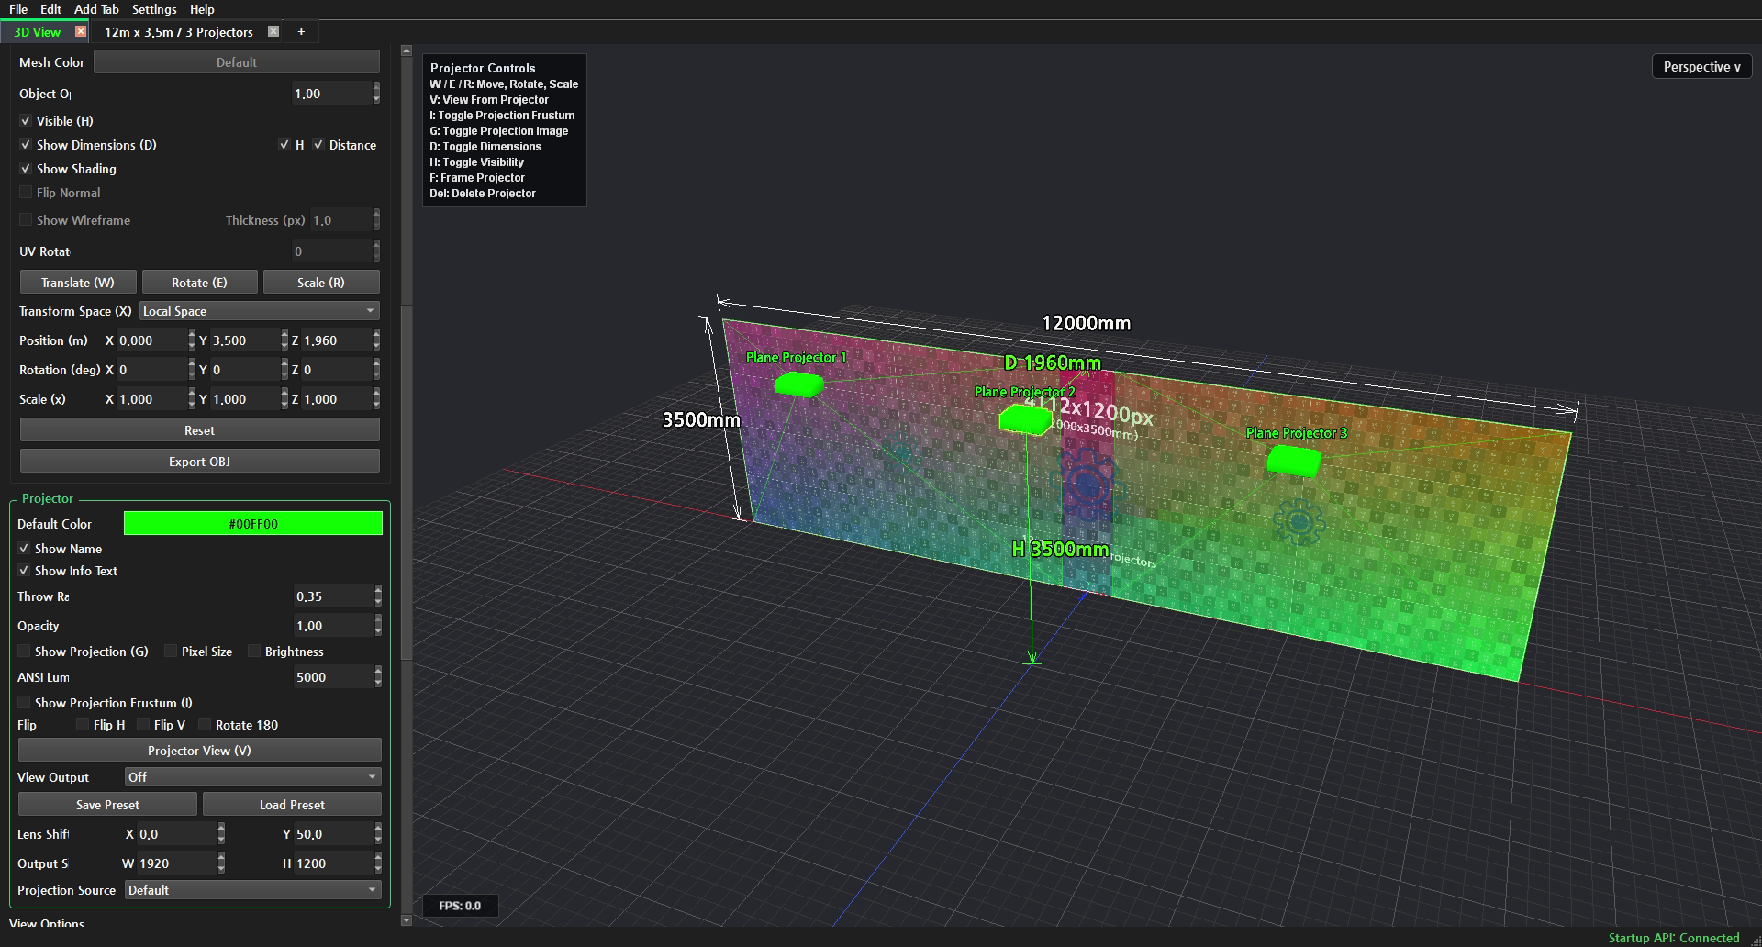
Task: Open the green #00FF00 Default Color swatch
Action: (253, 524)
